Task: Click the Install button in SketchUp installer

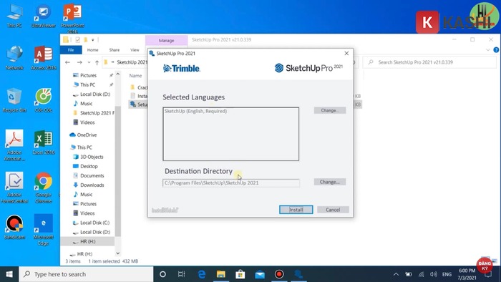Action: [296, 210]
